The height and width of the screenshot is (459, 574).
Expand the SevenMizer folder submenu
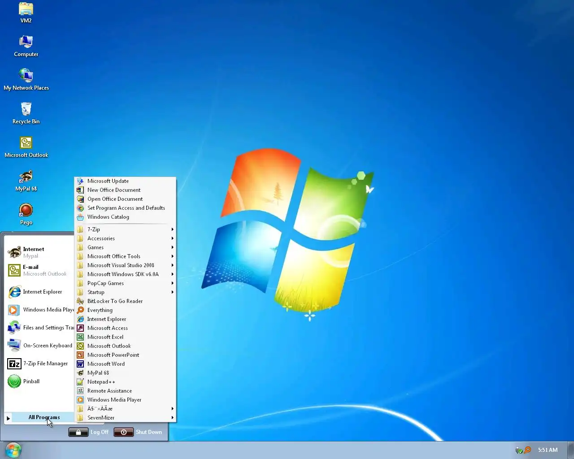[125, 418]
